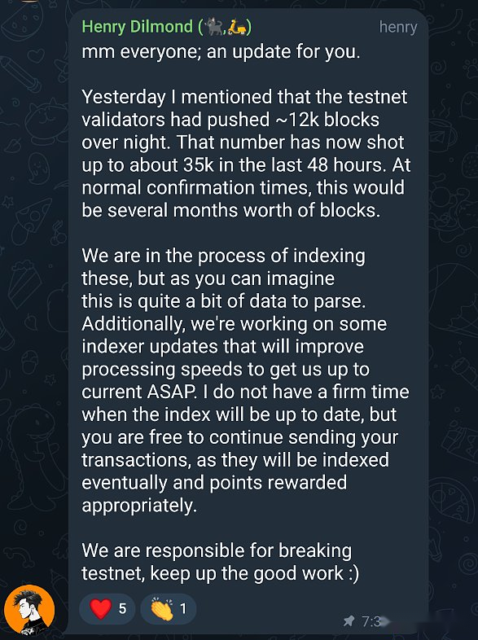Toggle the clapping hands reaction
The image size is (478, 640).
pos(169,608)
